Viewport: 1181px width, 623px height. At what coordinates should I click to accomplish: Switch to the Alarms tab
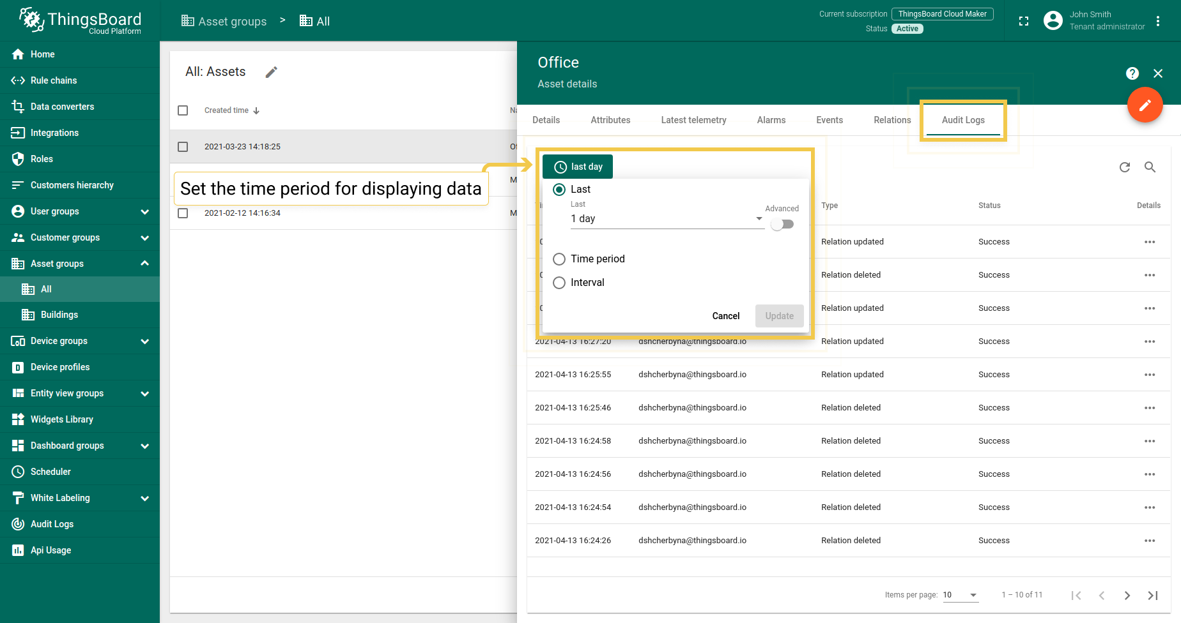point(771,120)
